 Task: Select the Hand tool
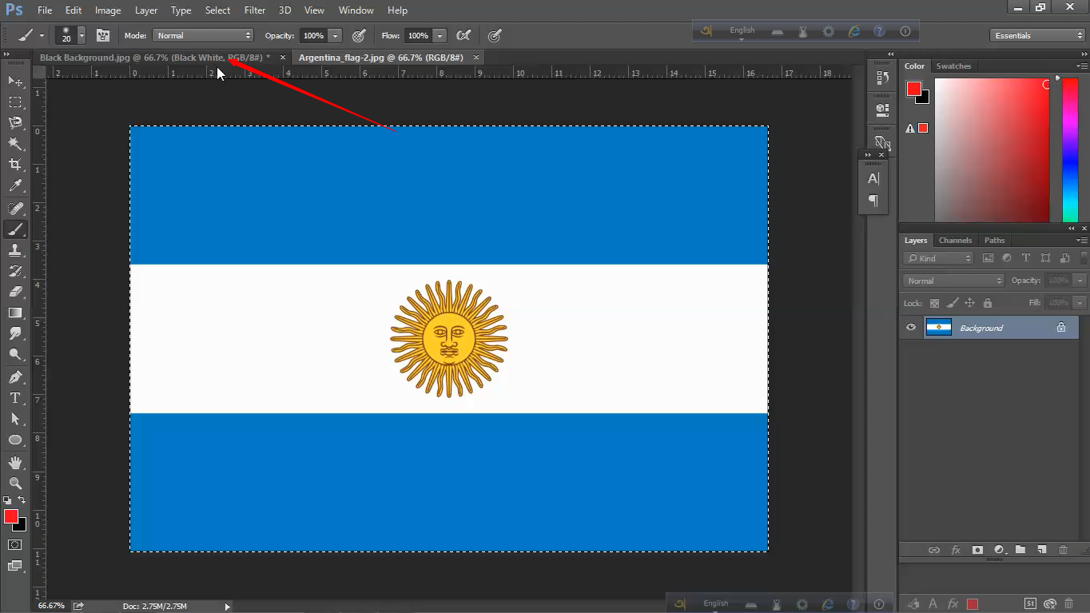point(15,463)
